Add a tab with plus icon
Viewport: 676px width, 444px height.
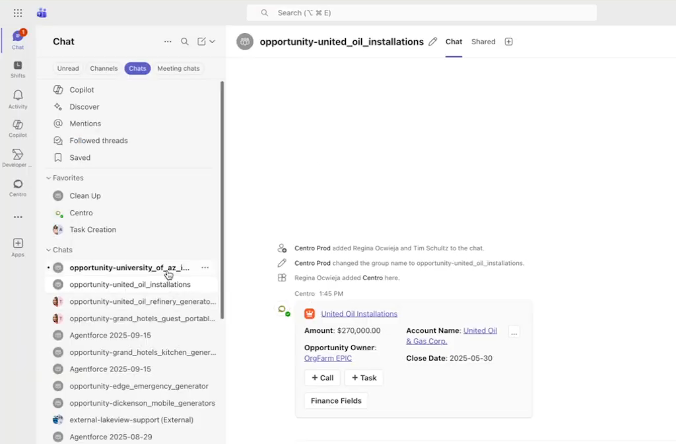[x=509, y=42]
